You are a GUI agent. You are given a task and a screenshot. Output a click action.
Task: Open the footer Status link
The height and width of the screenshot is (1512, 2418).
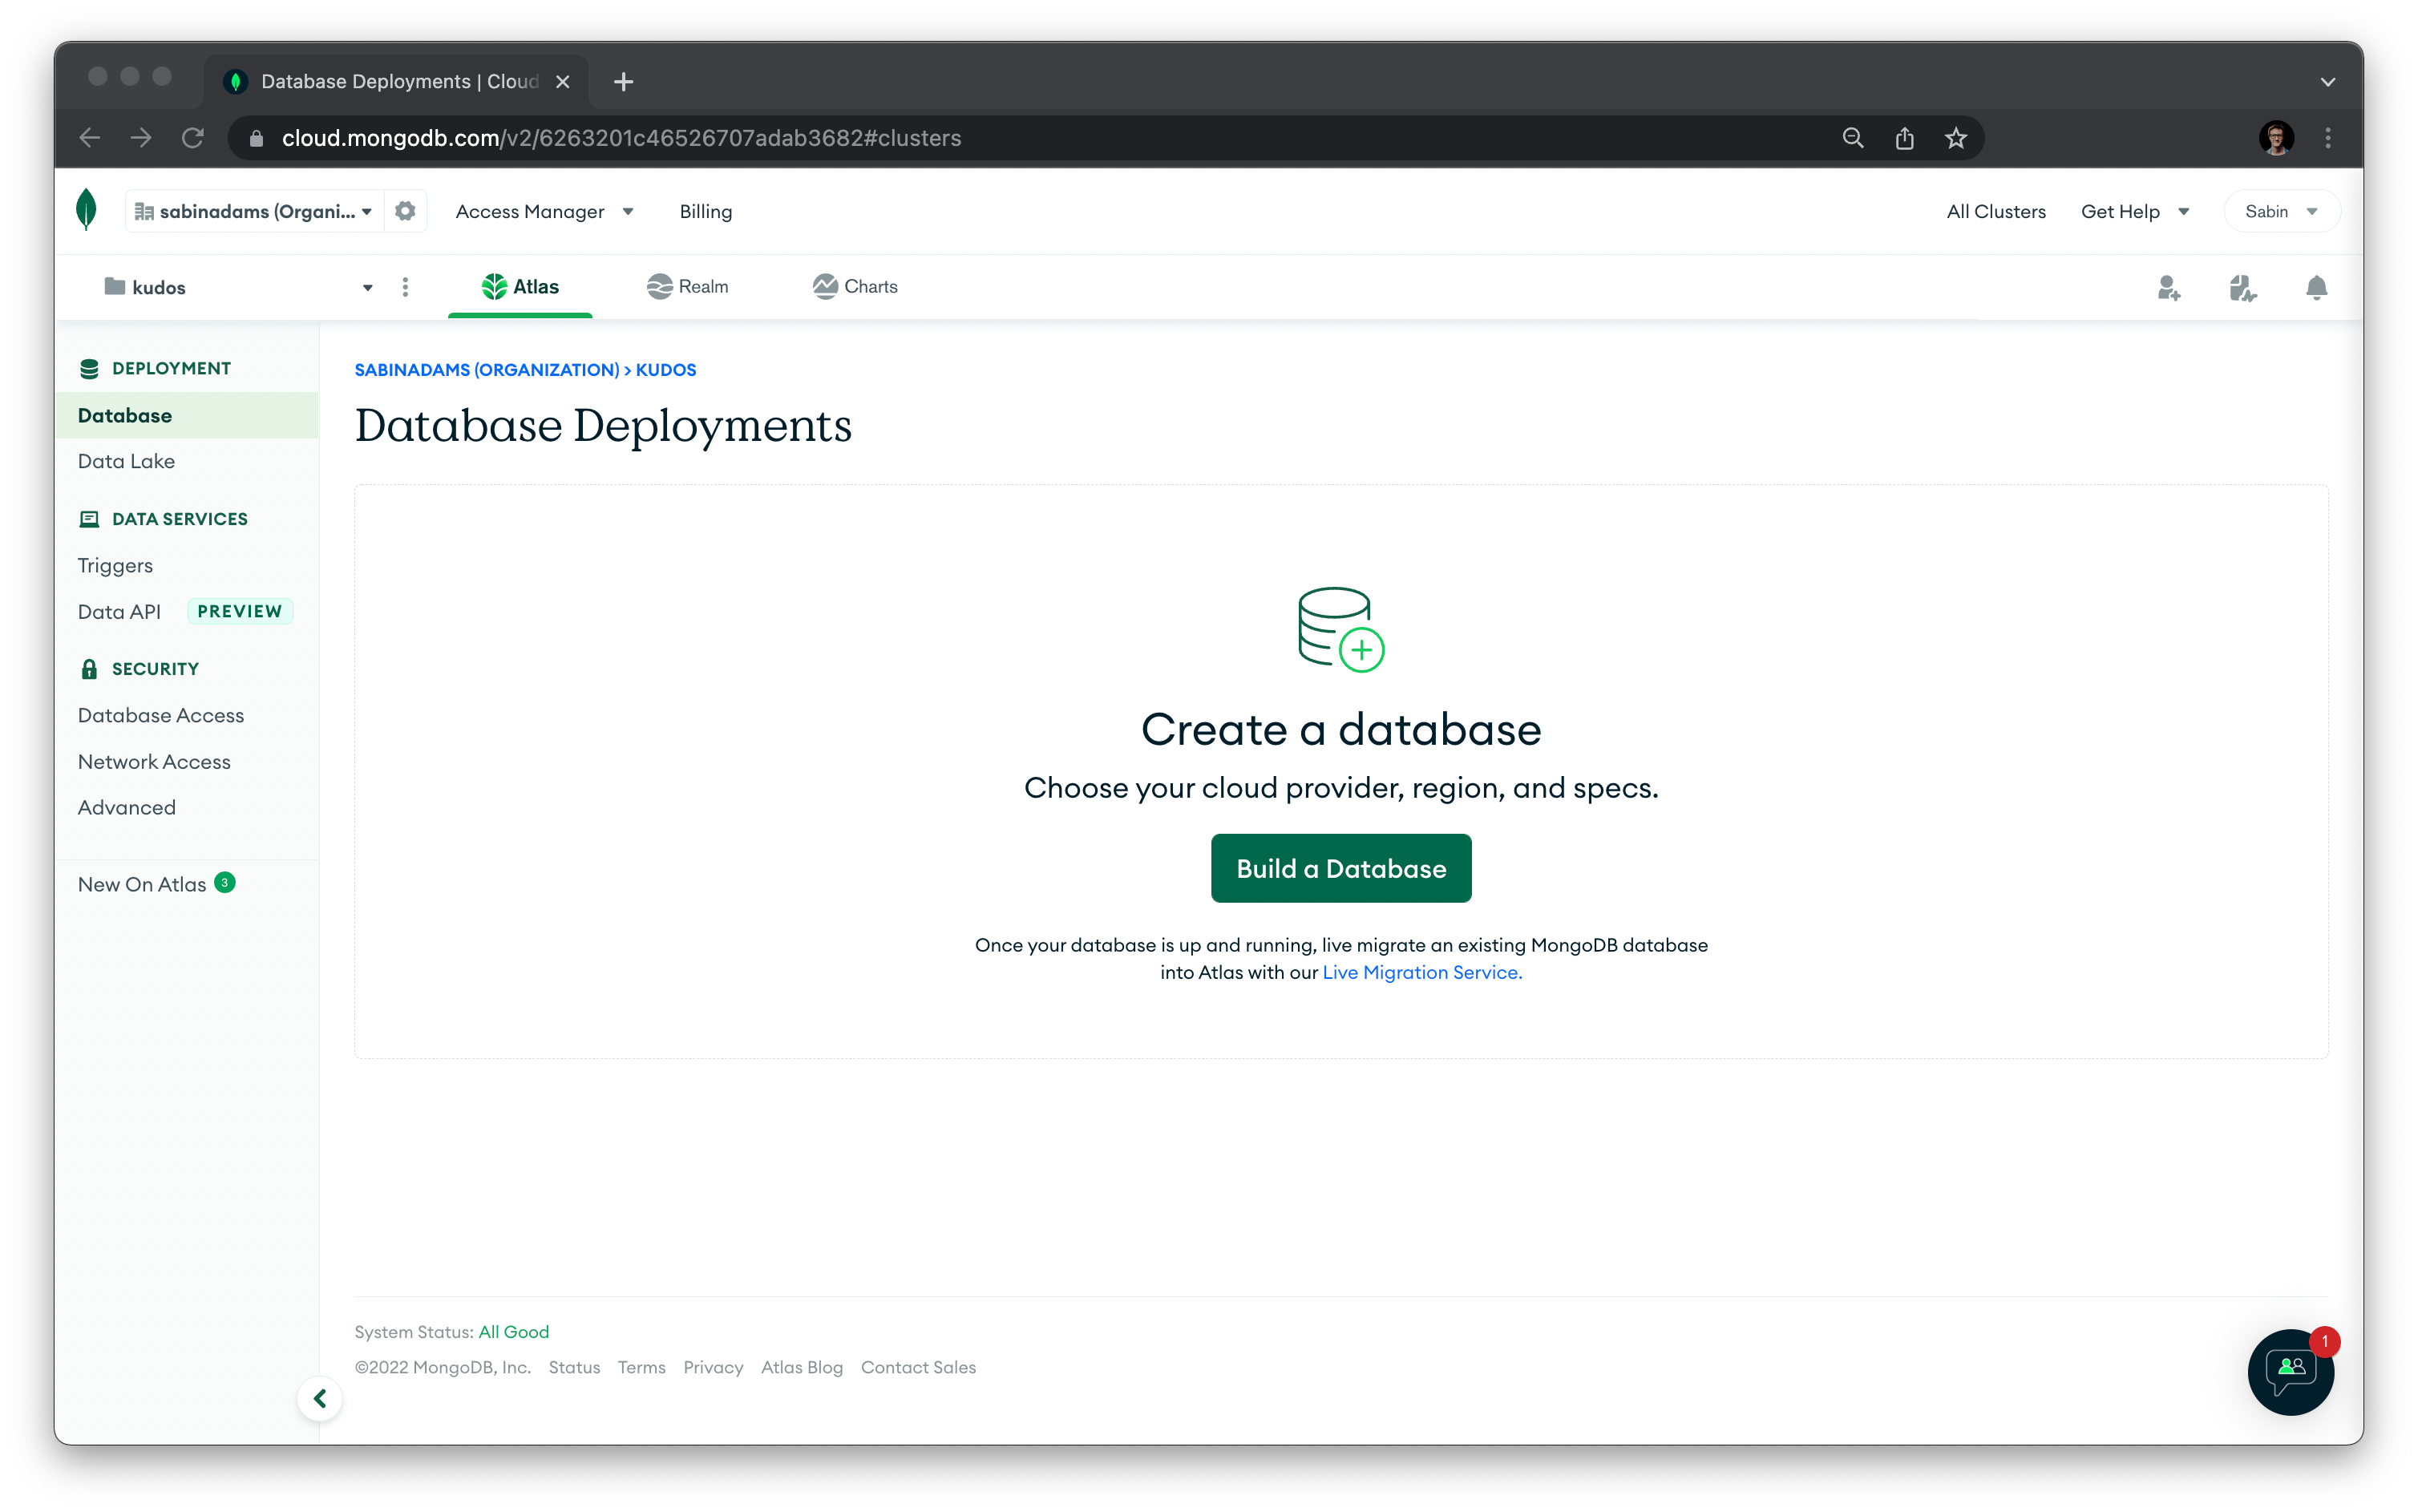coord(574,1367)
